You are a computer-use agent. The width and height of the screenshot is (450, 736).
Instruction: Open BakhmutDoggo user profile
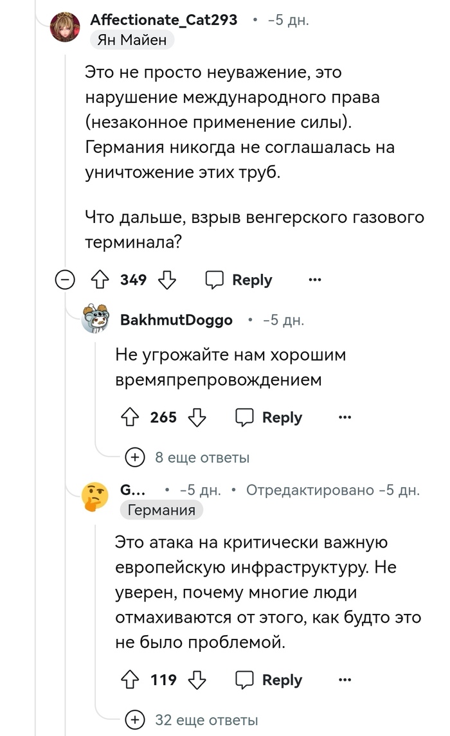[x=176, y=320]
